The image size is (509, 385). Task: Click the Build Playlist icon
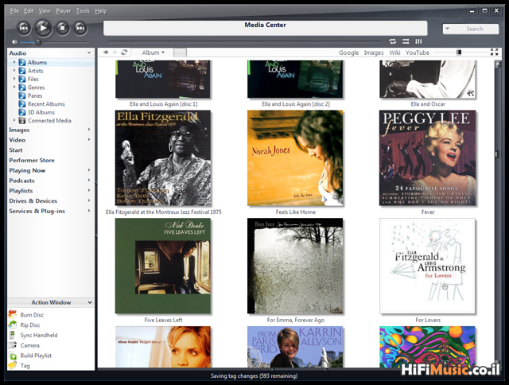pyautogui.click(x=13, y=356)
